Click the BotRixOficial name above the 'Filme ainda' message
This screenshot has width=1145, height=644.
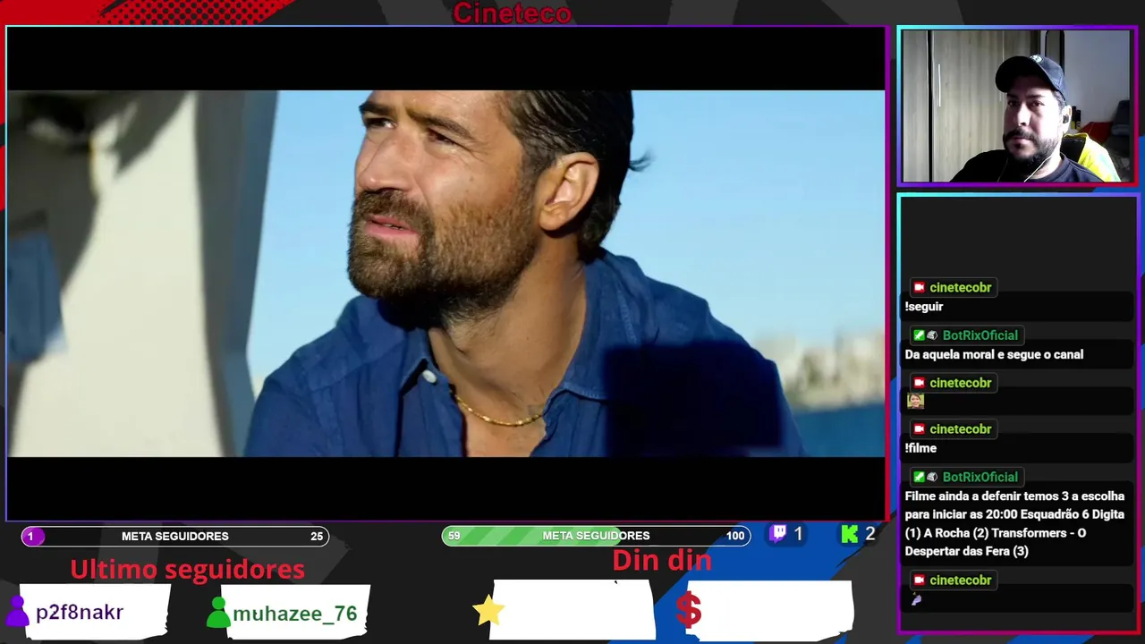click(980, 478)
